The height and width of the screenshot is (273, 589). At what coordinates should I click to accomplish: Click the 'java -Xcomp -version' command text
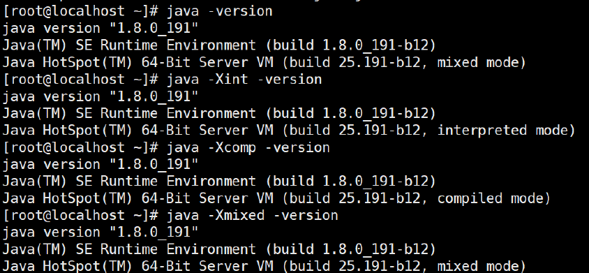248,147
